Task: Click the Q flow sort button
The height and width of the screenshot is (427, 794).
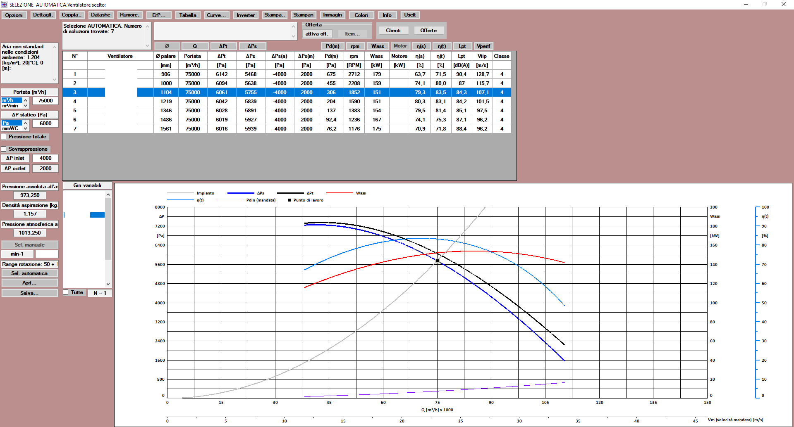Action: (195, 46)
